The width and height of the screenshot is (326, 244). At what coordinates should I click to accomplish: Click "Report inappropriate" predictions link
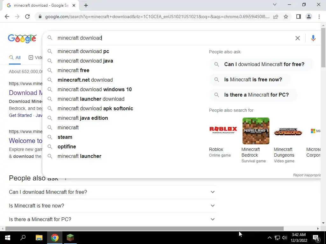click(307, 175)
